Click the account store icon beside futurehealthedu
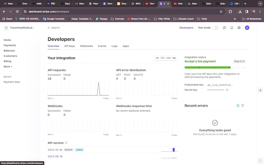 click(6, 28)
